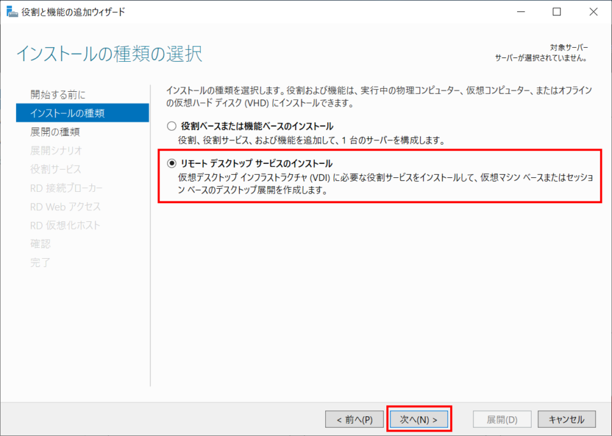Click the 展開シナリオ sidebar step
The height and width of the screenshot is (436, 612).
click(56, 150)
